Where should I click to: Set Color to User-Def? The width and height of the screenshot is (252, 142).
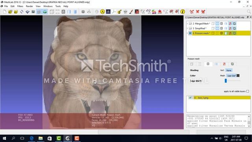tap(231, 75)
